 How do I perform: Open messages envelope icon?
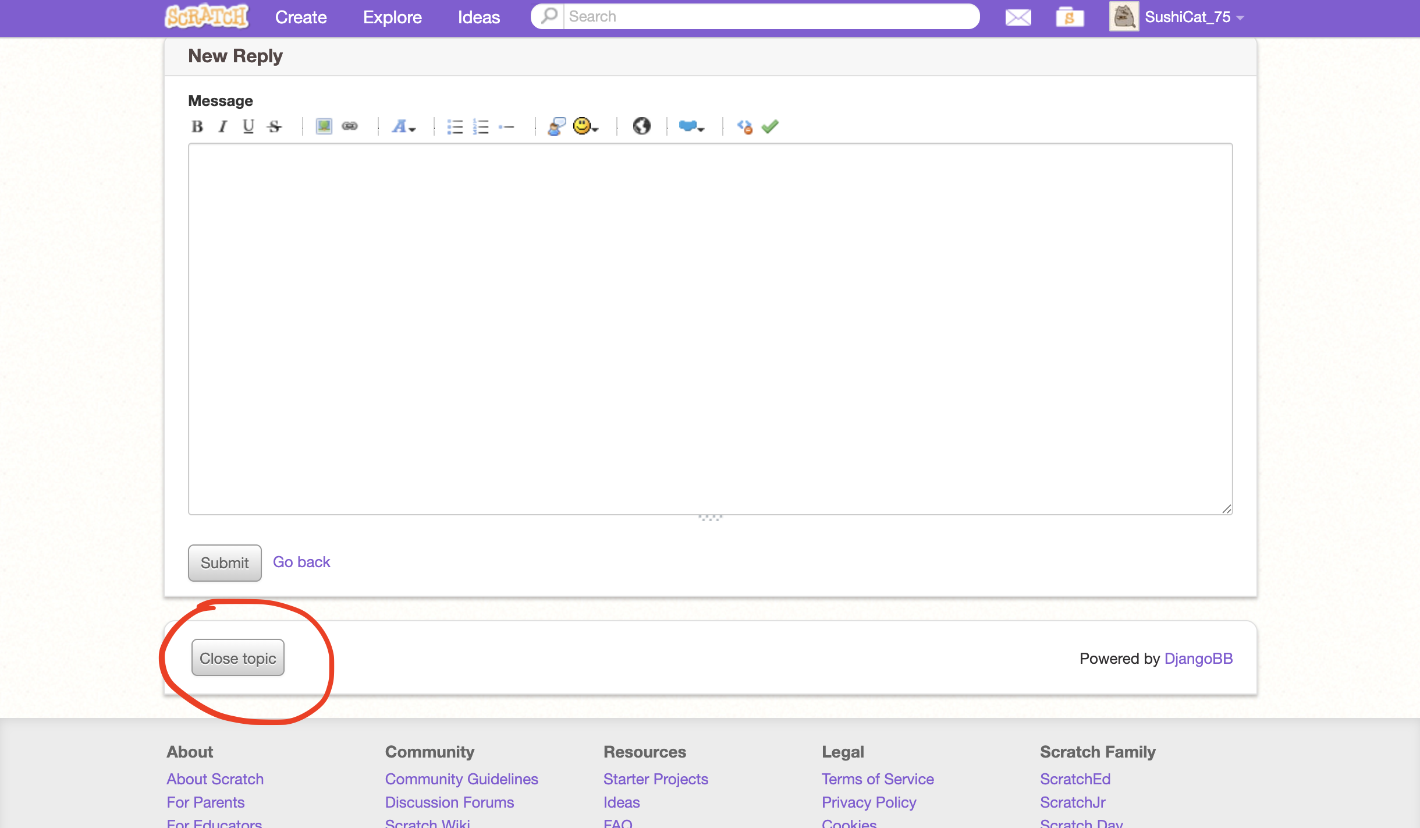[x=1018, y=17]
